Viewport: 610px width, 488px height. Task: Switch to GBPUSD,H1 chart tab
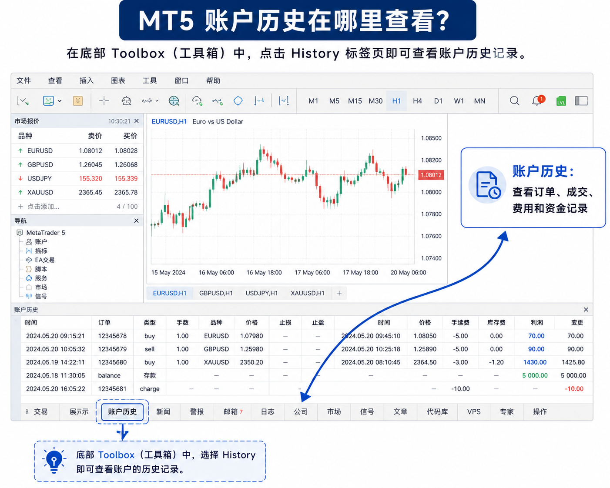point(216,293)
